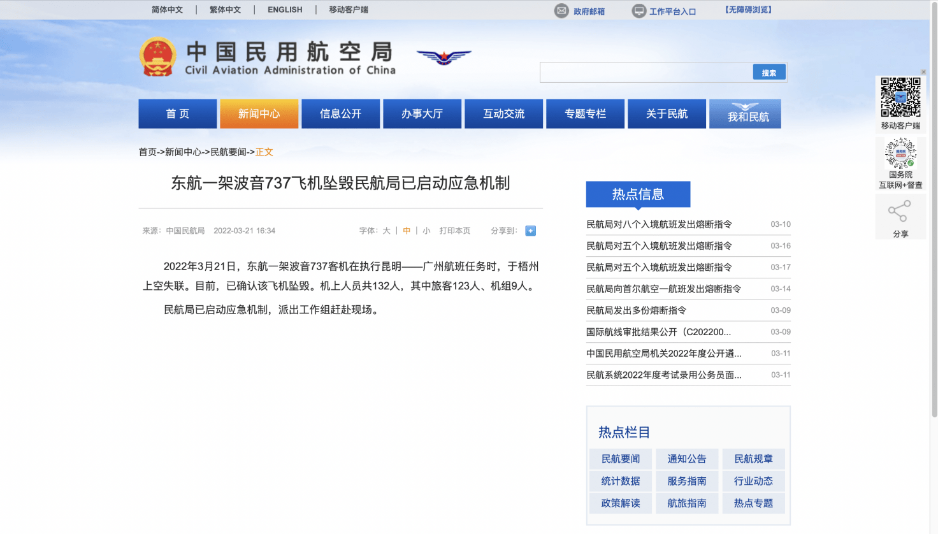This screenshot has width=938, height=534.
Task: Open 我和民航 navigation tab
Action: tap(746, 113)
